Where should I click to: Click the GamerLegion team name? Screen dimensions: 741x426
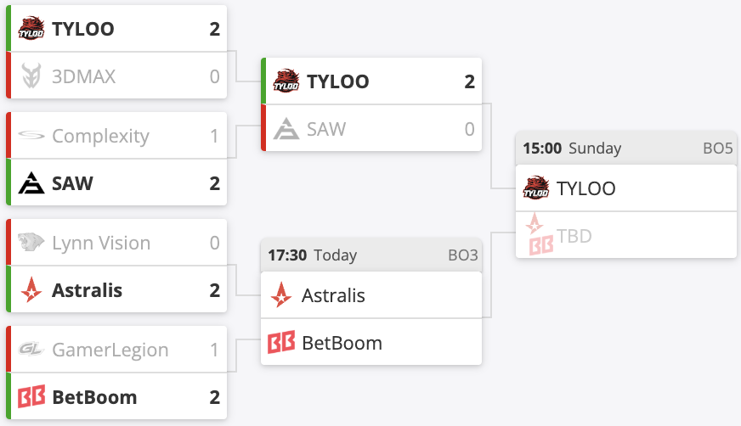[x=110, y=350]
